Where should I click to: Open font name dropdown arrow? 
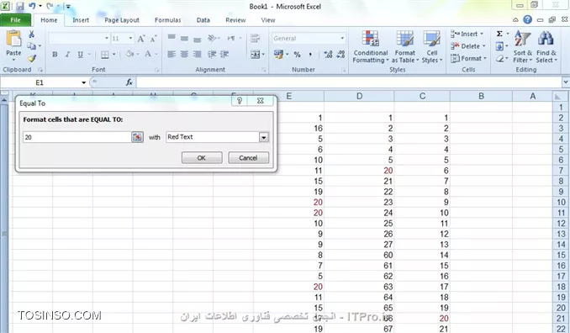pos(107,38)
